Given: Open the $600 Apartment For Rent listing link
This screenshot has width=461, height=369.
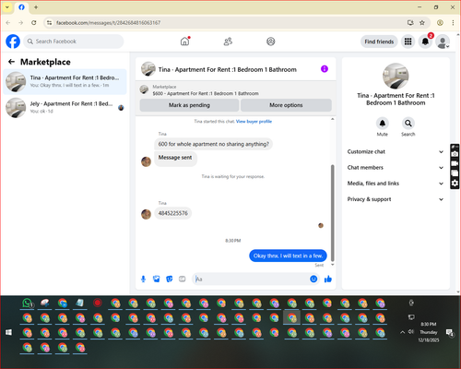Looking at the screenshot, I should (206, 93).
